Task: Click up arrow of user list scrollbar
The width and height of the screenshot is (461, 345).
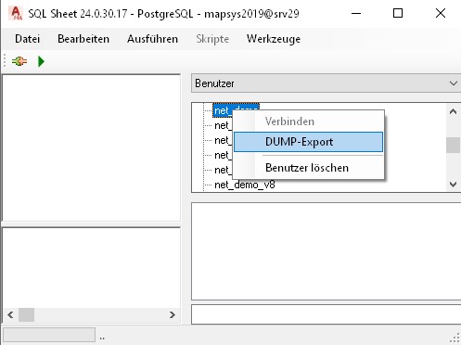Action: 453,112
